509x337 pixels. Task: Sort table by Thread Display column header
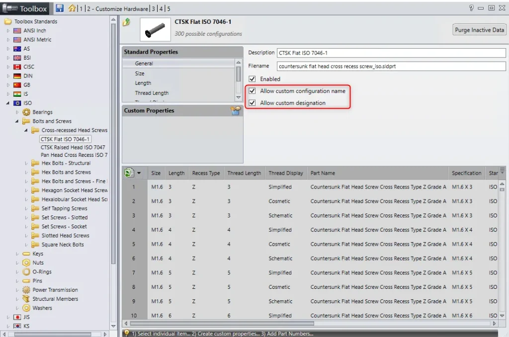tap(286, 173)
